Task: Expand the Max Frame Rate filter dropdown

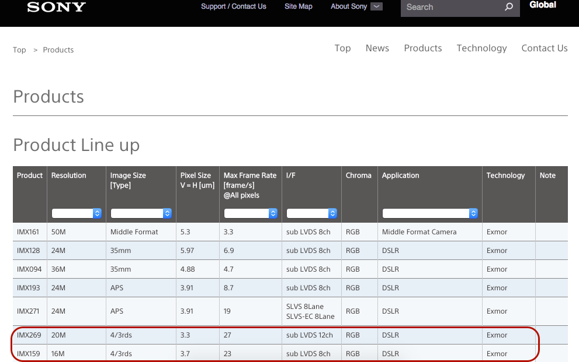Action: pyautogui.click(x=250, y=213)
